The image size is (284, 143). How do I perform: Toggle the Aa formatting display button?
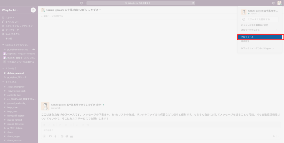pyautogui.click(x=72, y=136)
